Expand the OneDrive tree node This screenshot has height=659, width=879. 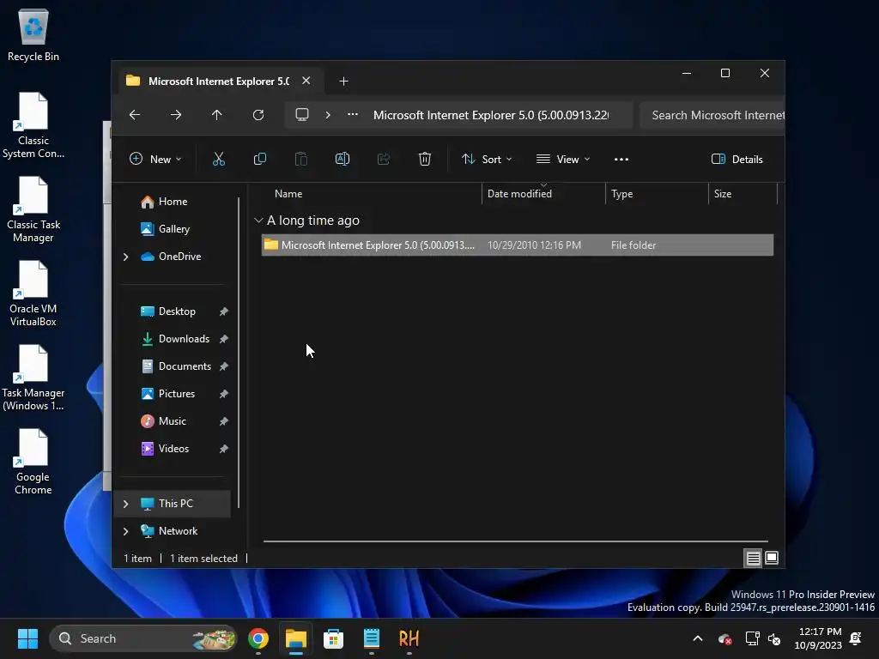tap(125, 257)
